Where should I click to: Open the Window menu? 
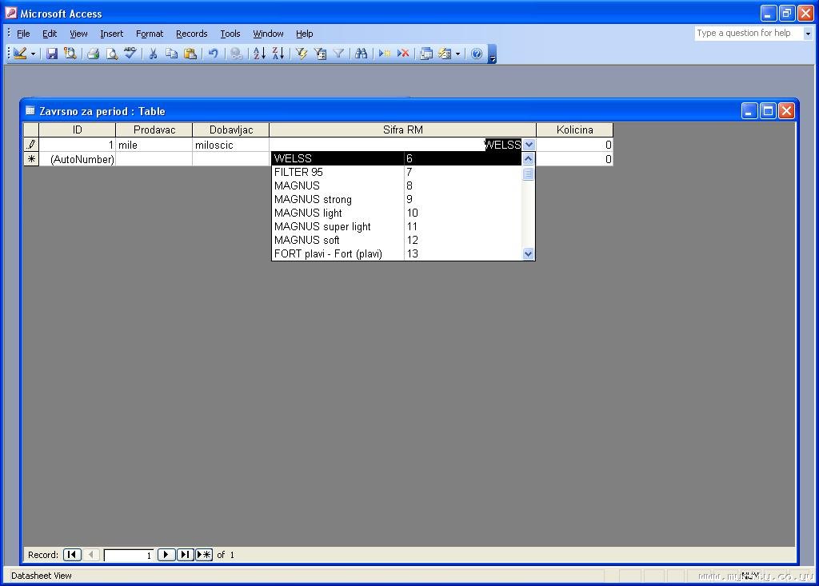268,34
